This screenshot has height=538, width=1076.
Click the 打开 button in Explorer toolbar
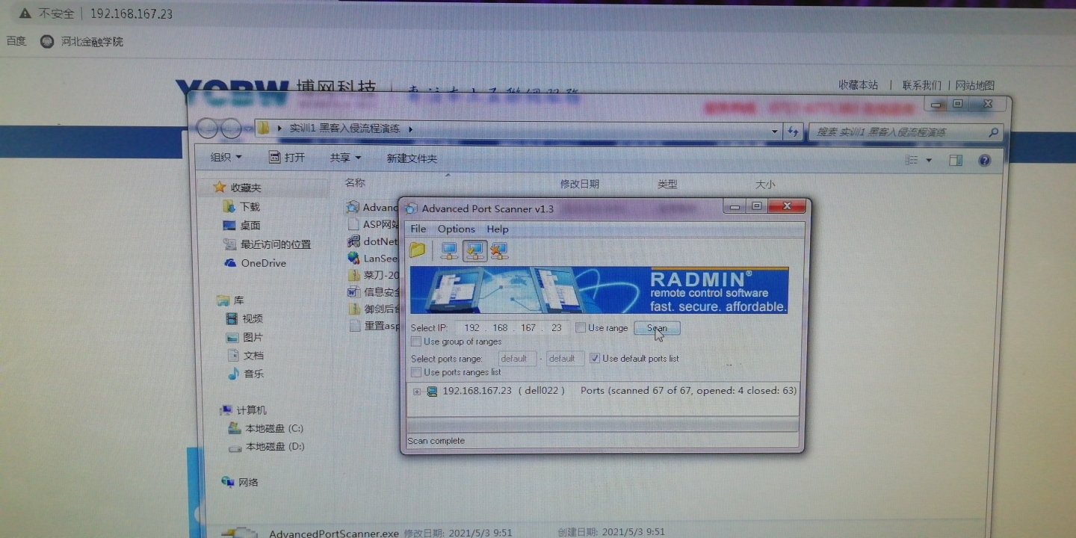(x=287, y=158)
